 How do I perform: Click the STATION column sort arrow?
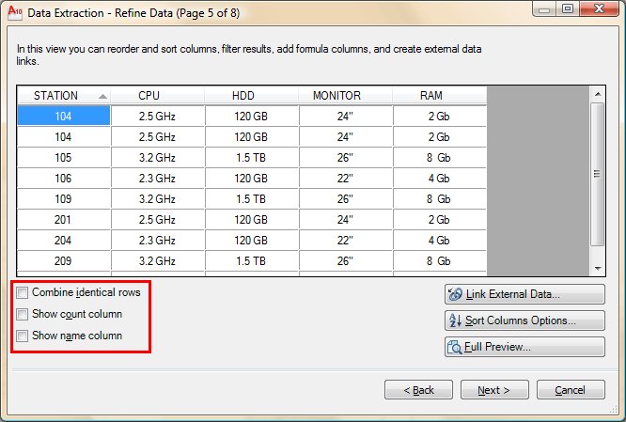(x=102, y=96)
